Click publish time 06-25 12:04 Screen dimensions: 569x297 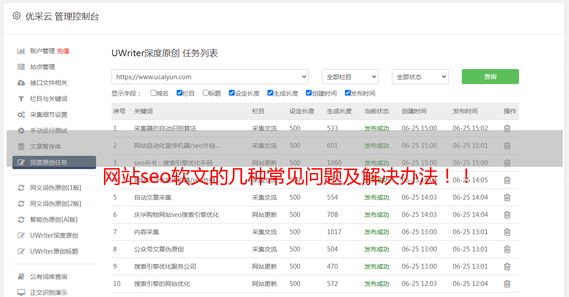[470, 284]
